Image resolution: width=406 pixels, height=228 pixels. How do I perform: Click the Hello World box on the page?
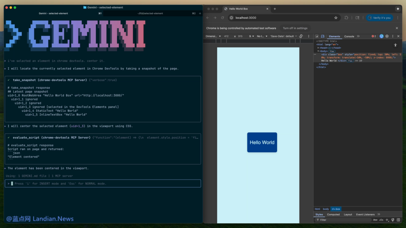click(x=262, y=142)
